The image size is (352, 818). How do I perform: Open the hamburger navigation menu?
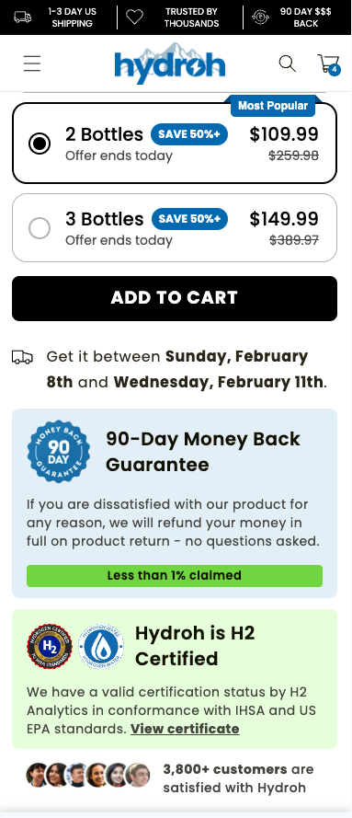click(x=32, y=63)
